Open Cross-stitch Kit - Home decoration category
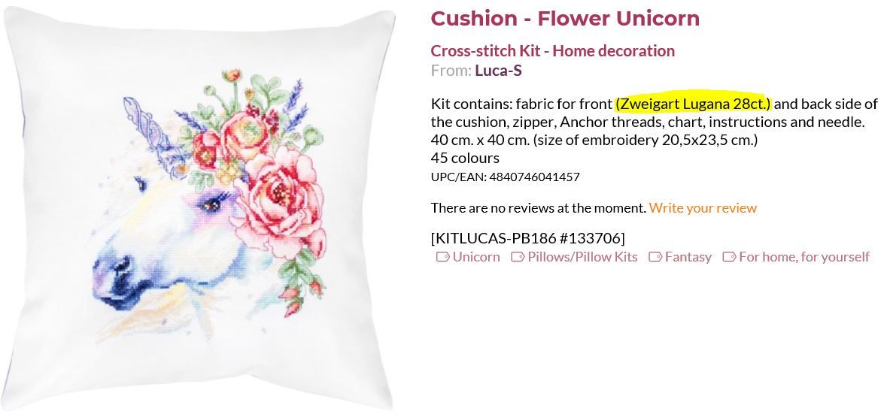Viewport: 884px width, 420px height. point(552,51)
